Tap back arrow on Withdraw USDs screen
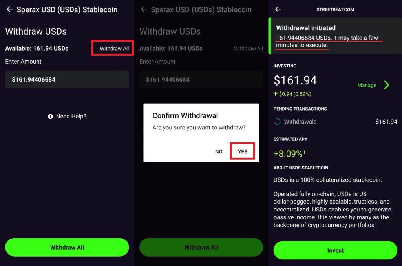The width and height of the screenshot is (402, 266). click(x=10, y=9)
